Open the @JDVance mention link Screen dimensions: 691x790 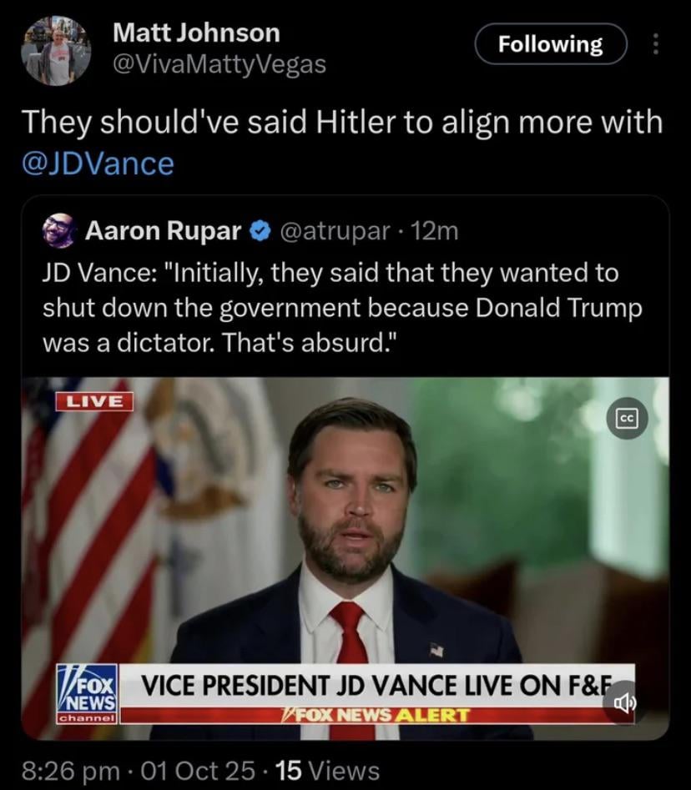point(98,162)
